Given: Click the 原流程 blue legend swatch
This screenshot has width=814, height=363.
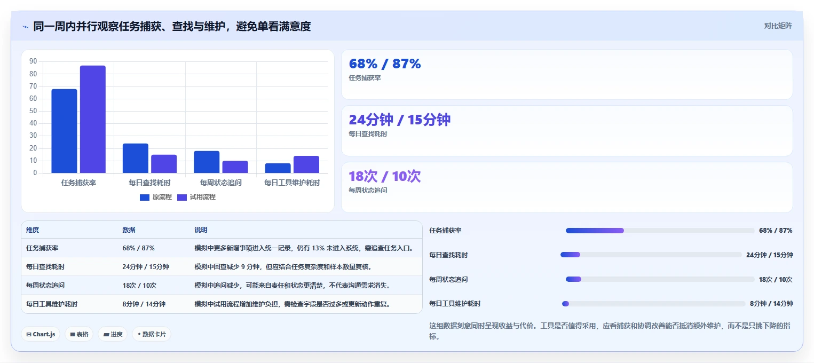Looking at the screenshot, I should (x=145, y=197).
